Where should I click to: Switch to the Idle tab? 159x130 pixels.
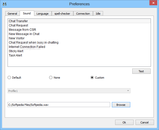(98, 14)
